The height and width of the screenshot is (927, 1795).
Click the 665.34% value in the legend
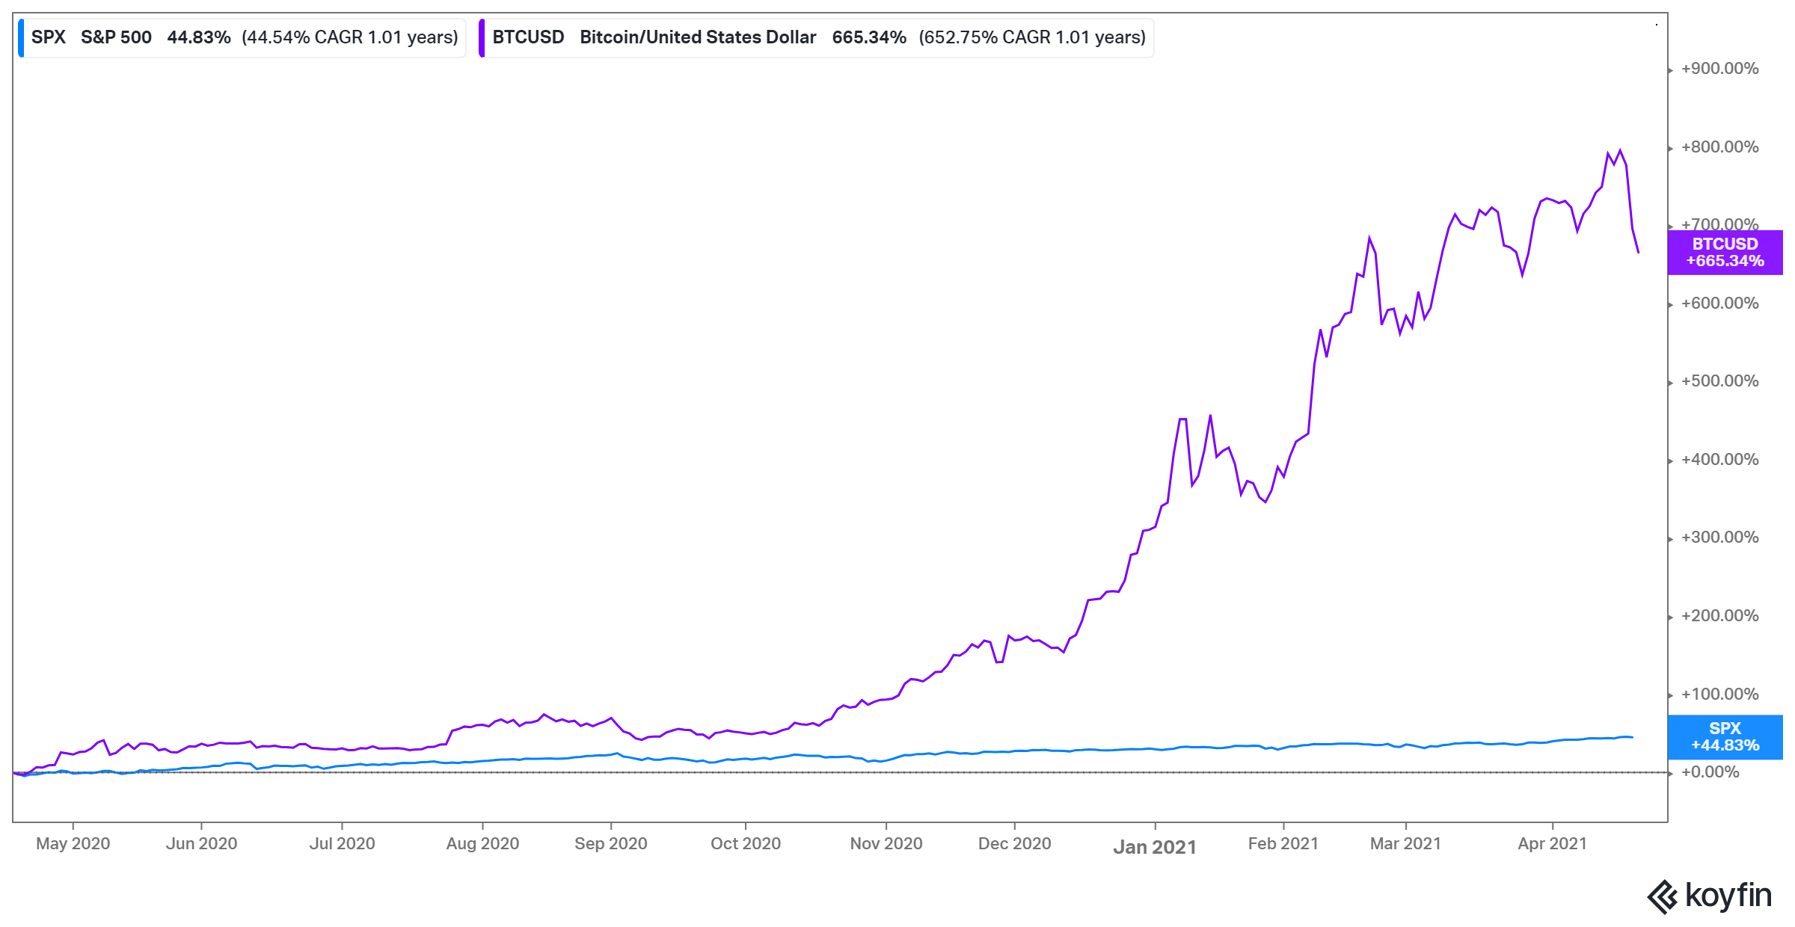(x=869, y=37)
